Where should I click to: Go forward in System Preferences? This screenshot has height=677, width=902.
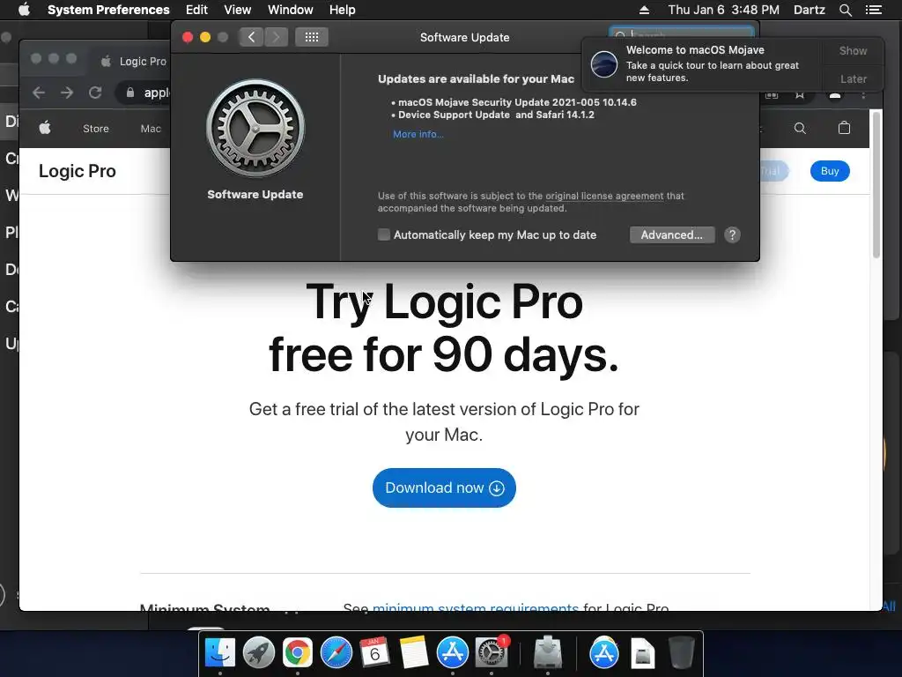pos(276,37)
